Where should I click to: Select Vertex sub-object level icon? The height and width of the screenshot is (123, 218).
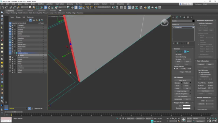177,52
